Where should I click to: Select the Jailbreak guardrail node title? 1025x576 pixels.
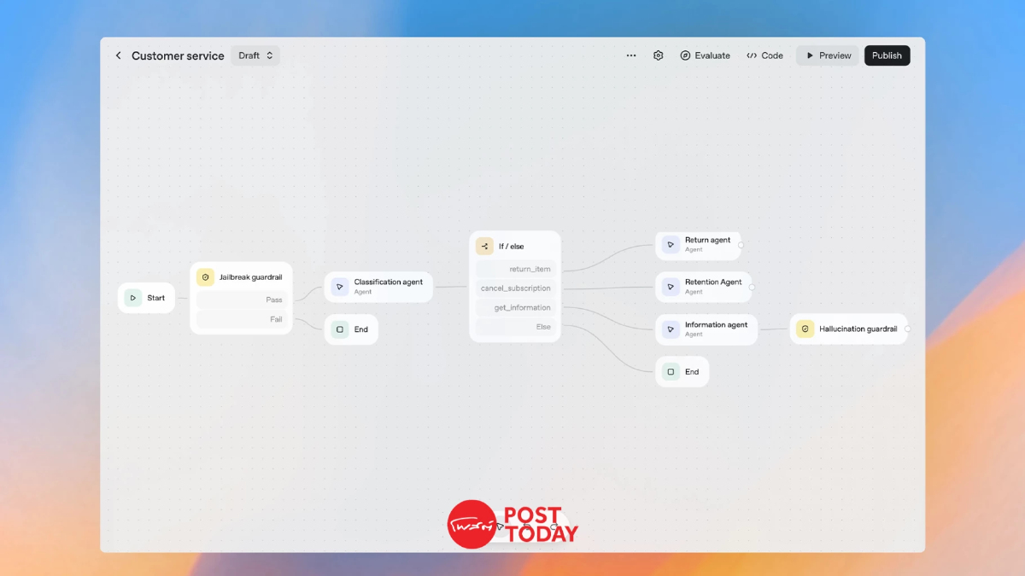[250, 277]
